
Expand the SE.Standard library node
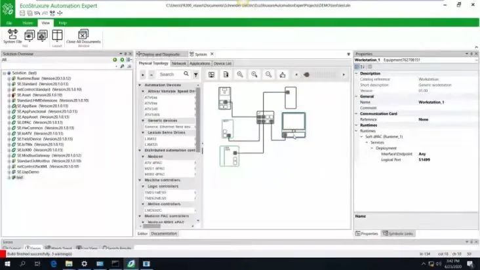pyautogui.click(x=9, y=84)
